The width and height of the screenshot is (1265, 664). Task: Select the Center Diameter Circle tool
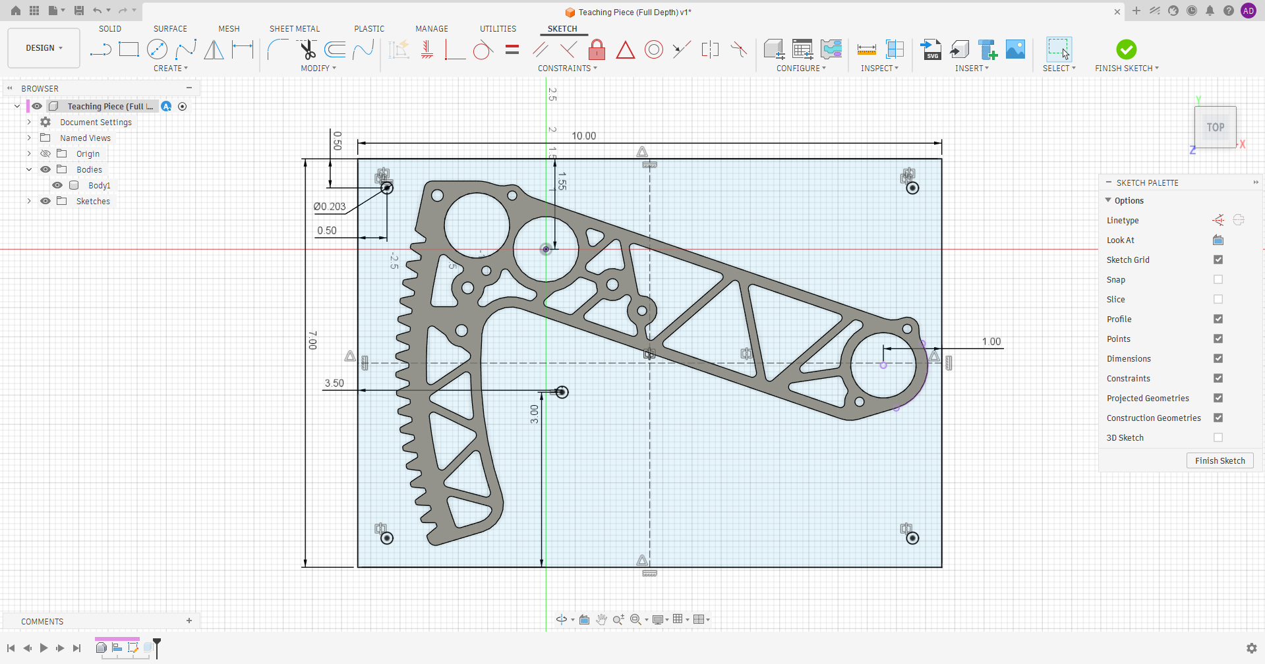pyautogui.click(x=157, y=49)
